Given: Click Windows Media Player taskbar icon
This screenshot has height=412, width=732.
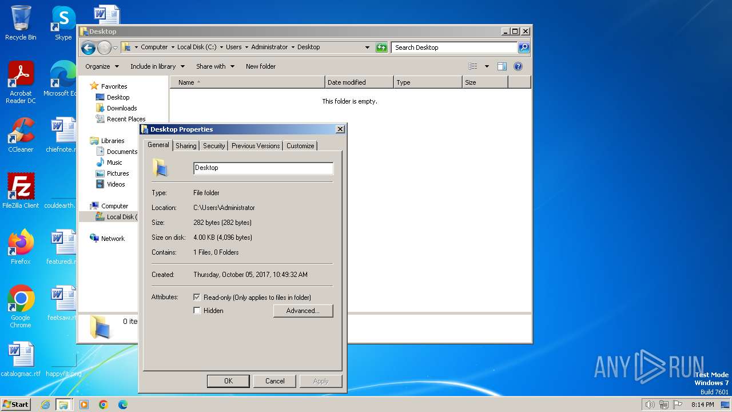Looking at the screenshot, I should 84,405.
